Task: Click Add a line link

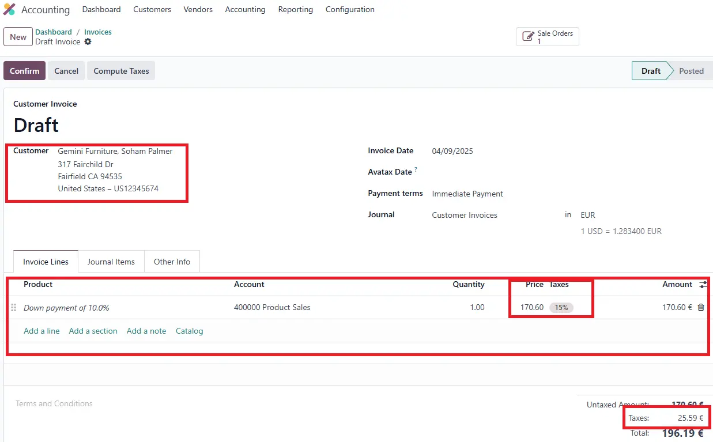Action: (42, 331)
